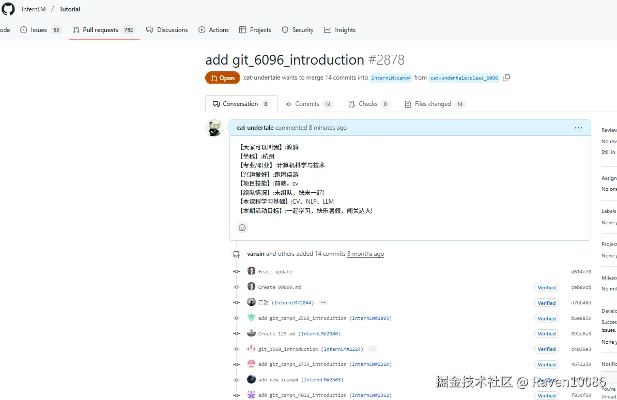
Task: Click the Pull requests branch icon
Action: point(76,30)
